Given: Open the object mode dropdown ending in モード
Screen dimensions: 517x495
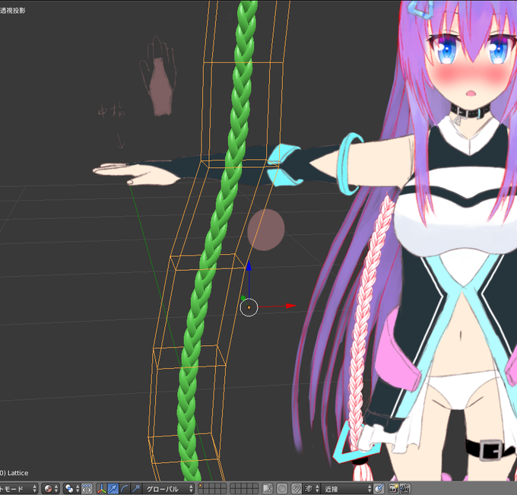Looking at the screenshot, I should point(19,488).
